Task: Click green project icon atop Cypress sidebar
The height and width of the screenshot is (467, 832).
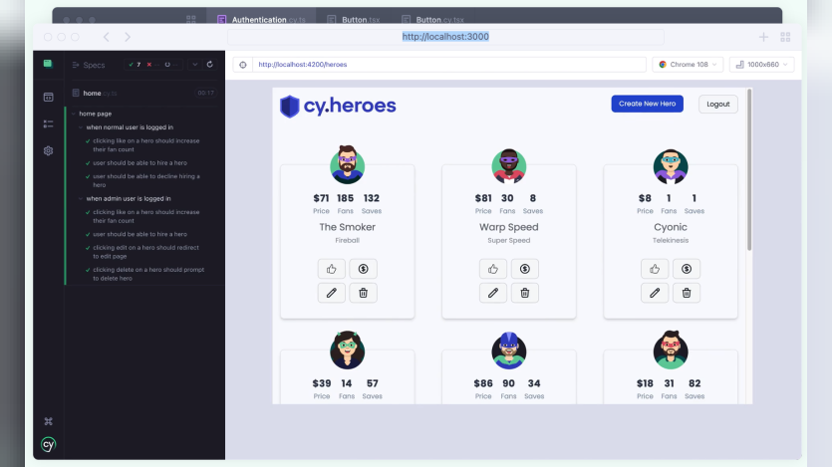Action: (48, 64)
